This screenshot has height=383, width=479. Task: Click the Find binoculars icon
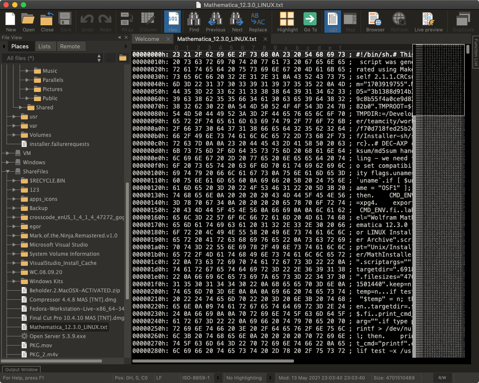point(194,20)
